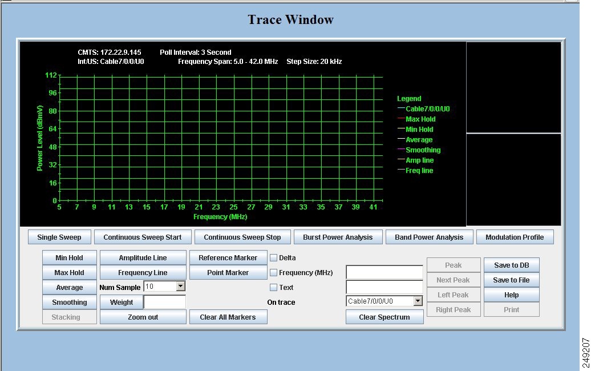
Task: Start the continuous sweep
Action: [x=143, y=237]
